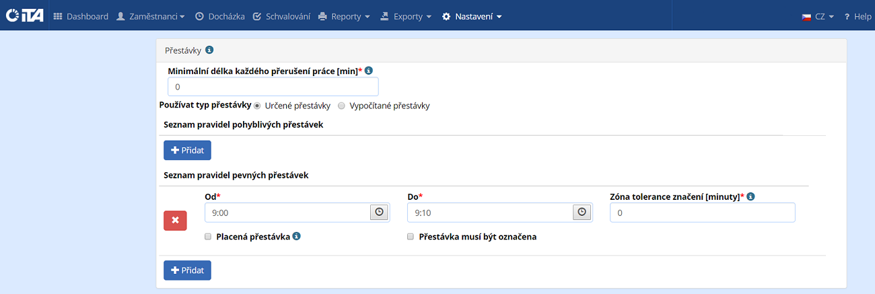Screen dimensions: 875x294
Task: Open the CZ language selector
Action: click(x=818, y=16)
